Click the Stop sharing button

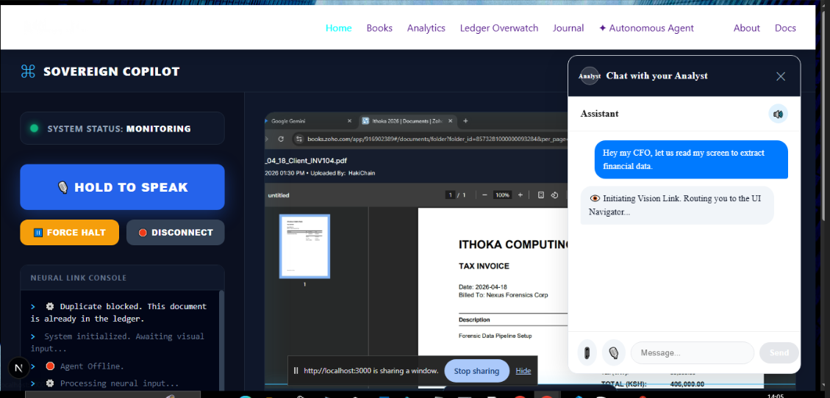pos(476,371)
